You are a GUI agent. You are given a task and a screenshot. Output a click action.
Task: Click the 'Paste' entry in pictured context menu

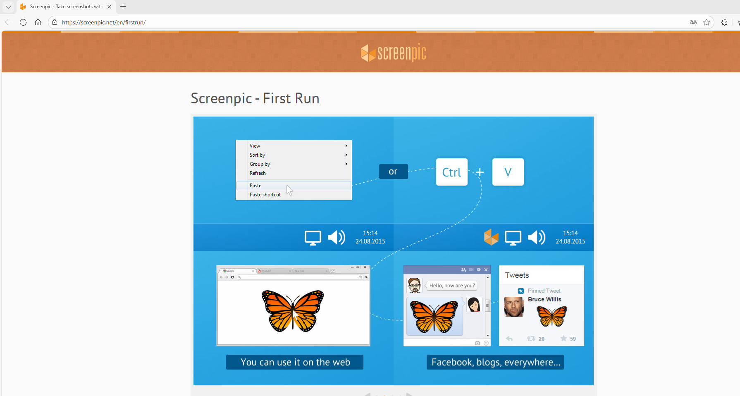click(x=294, y=186)
